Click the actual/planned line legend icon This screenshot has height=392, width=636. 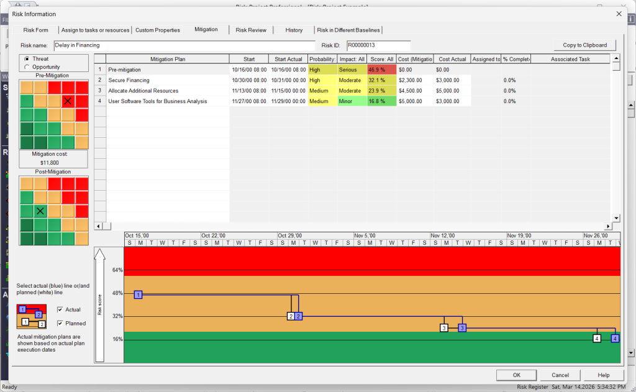[31, 316]
